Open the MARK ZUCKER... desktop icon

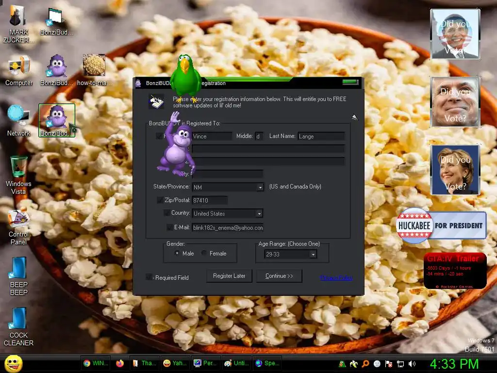click(18, 25)
